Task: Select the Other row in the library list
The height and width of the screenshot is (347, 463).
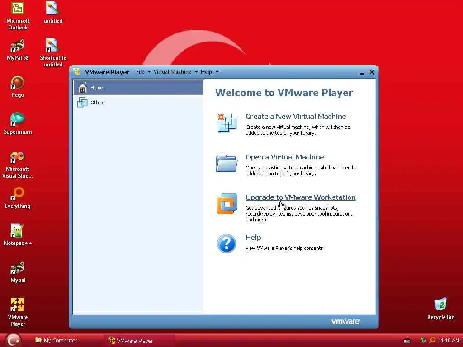Action: tap(138, 103)
